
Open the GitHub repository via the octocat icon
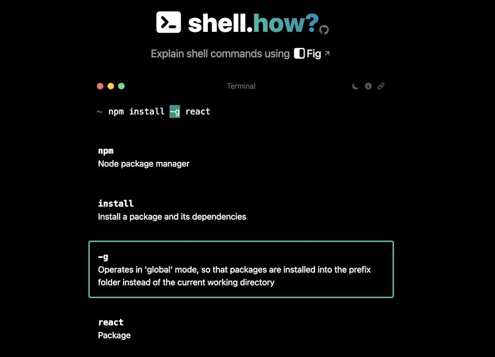pos(323,29)
